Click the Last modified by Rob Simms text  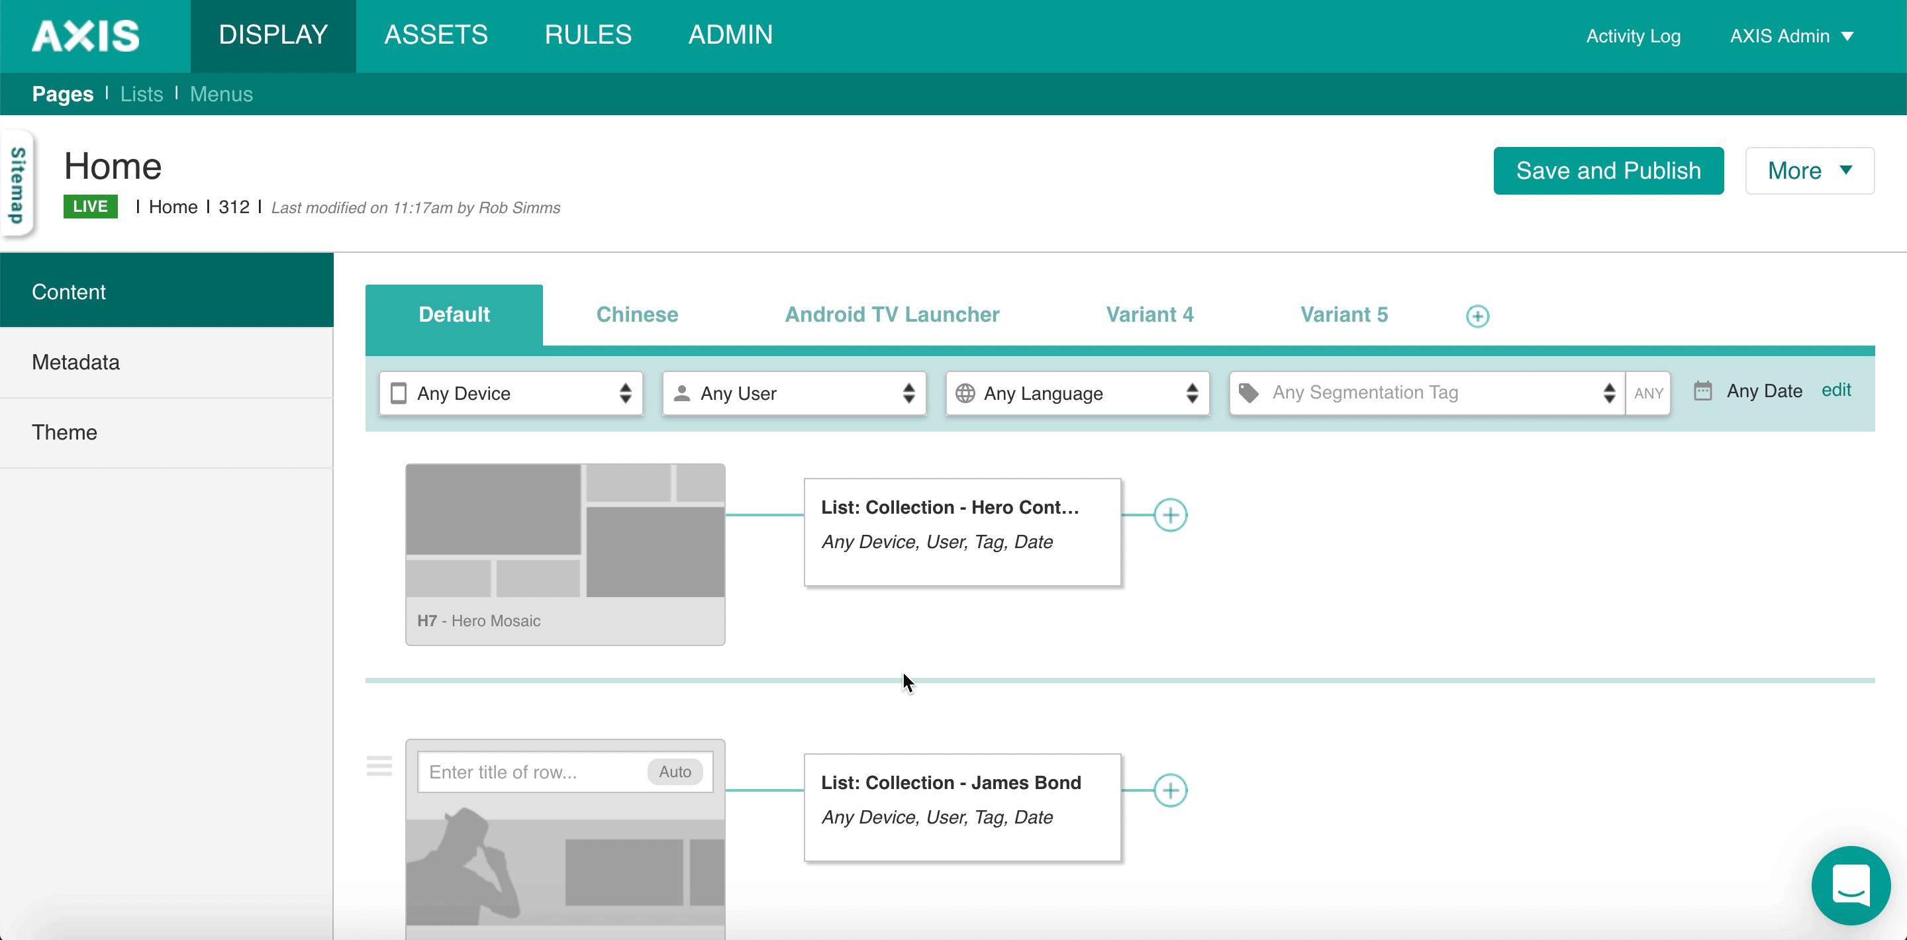pyautogui.click(x=415, y=208)
